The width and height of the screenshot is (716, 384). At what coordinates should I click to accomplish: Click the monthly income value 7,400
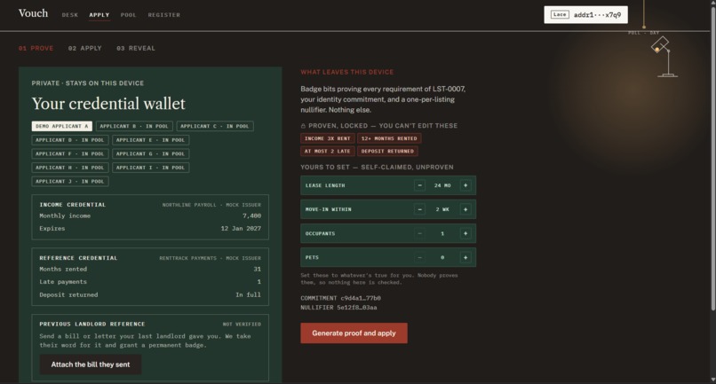coord(251,216)
